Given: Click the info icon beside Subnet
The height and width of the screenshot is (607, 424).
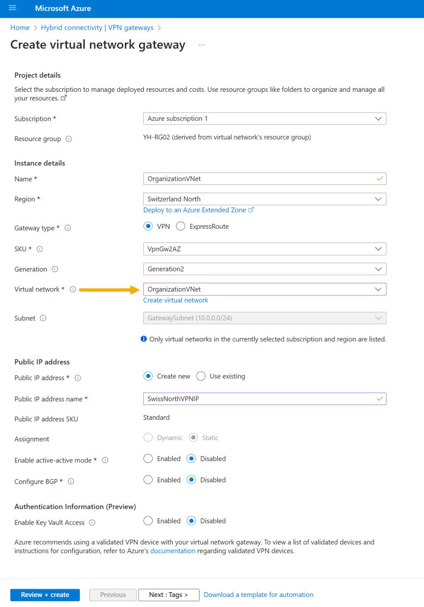Looking at the screenshot, I should [x=43, y=318].
